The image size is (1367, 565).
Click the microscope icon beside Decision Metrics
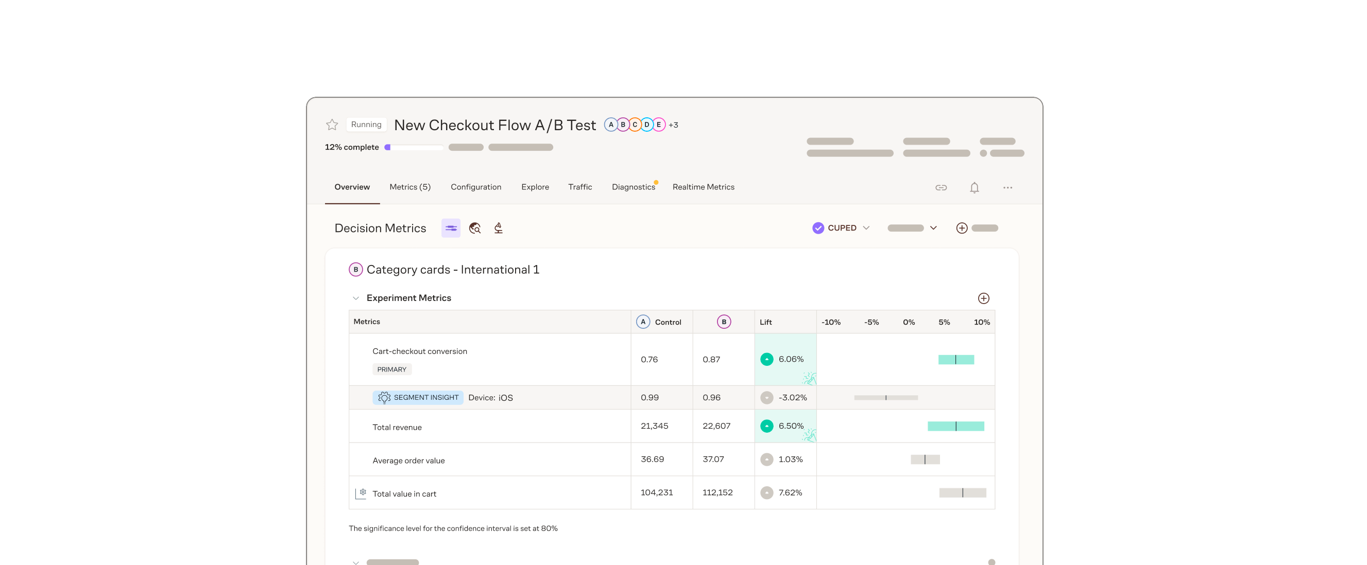[498, 228]
